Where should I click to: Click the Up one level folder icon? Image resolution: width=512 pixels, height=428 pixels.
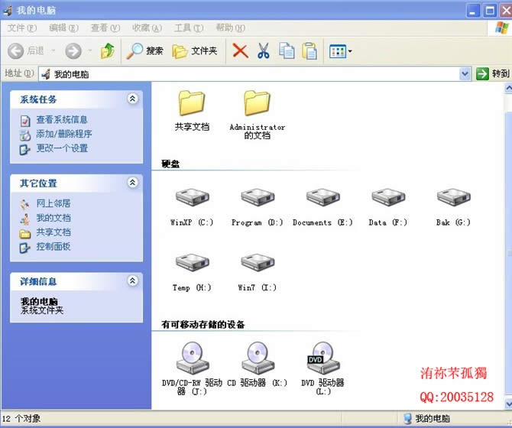coord(108,51)
